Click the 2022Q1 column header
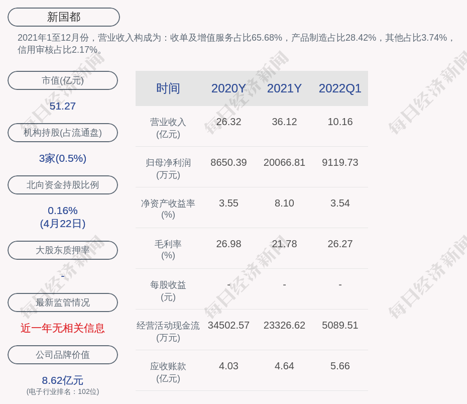This screenshot has width=467, height=404. point(340,88)
